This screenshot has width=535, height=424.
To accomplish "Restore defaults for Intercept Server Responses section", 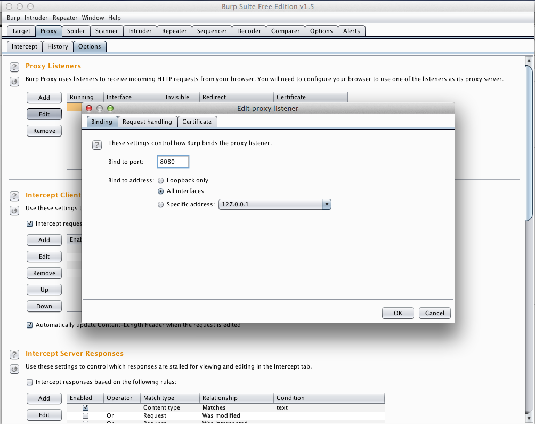I will tap(14, 369).
